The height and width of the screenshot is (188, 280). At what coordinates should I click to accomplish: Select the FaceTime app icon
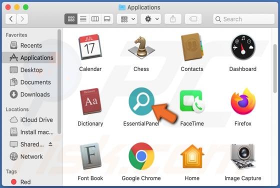192,101
